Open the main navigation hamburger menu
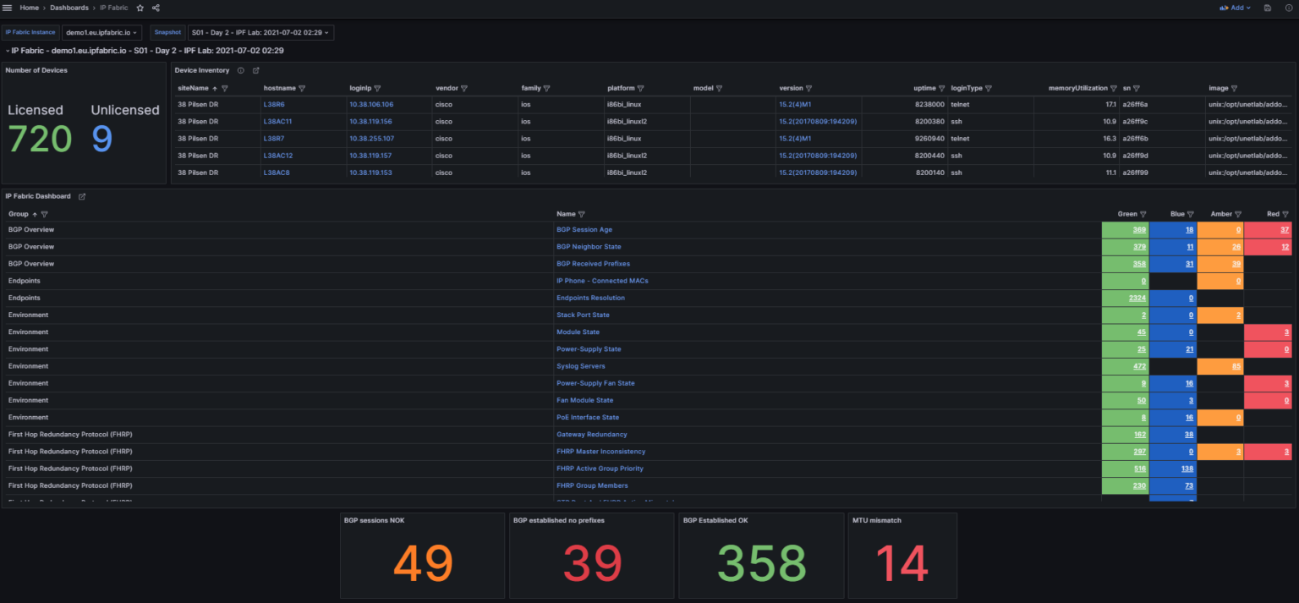The width and height of the screenshot is (1299, 603). click(x=8, y=8)
